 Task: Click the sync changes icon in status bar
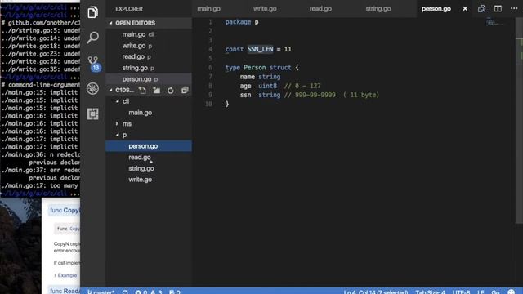(x=125, y=292)
